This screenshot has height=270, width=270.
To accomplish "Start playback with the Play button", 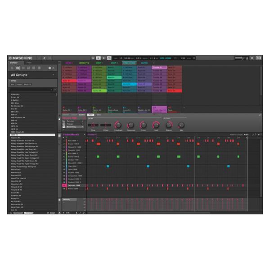I will pos(98,58).
